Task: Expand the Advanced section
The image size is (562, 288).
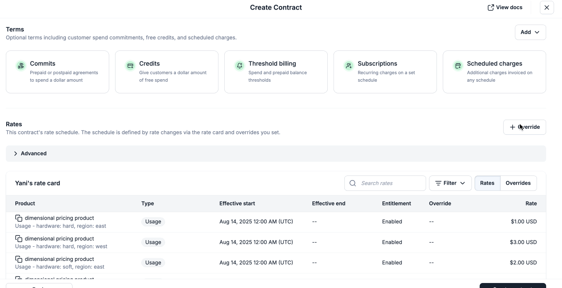Action: (x=30, y=153)
